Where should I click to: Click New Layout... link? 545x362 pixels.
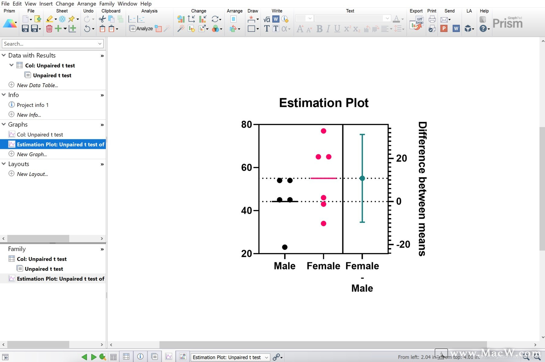(x=32, y=174)
